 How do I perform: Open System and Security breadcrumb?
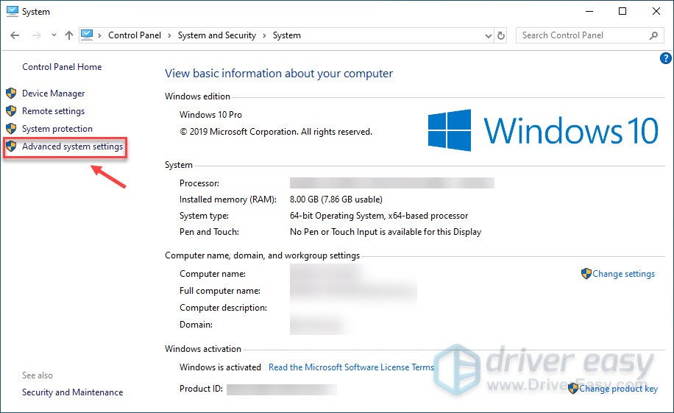[x=216, y=35]
